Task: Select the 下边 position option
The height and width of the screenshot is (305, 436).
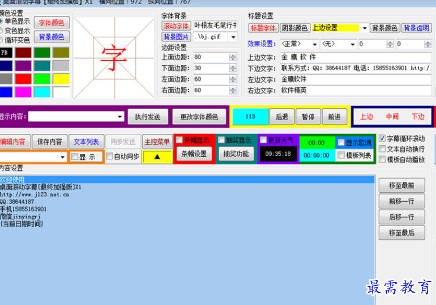Action: (418, 116)
